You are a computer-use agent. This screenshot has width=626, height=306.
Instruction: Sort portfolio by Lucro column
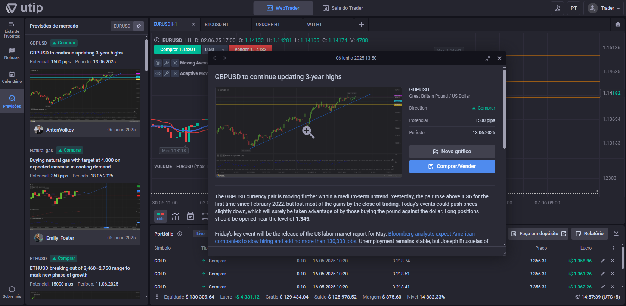[586, 248]
